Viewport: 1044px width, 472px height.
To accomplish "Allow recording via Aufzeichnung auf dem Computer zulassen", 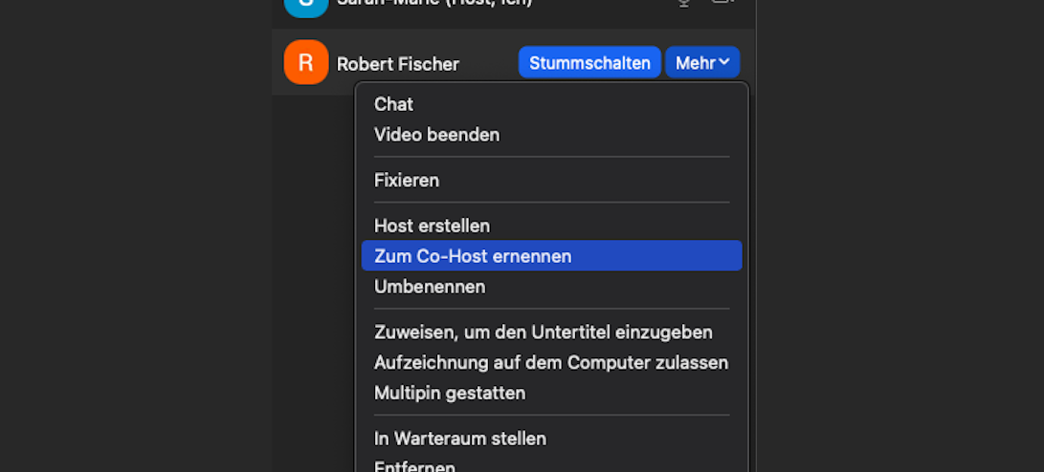I will (550, 363).
